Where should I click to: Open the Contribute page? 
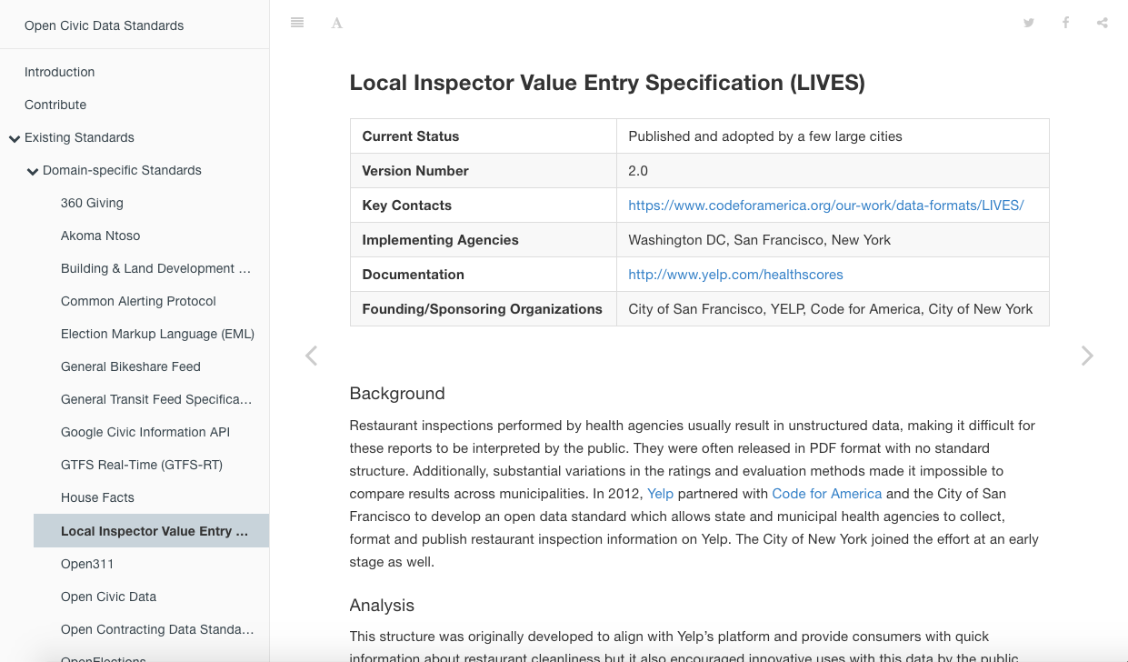[x=55, y=105]
